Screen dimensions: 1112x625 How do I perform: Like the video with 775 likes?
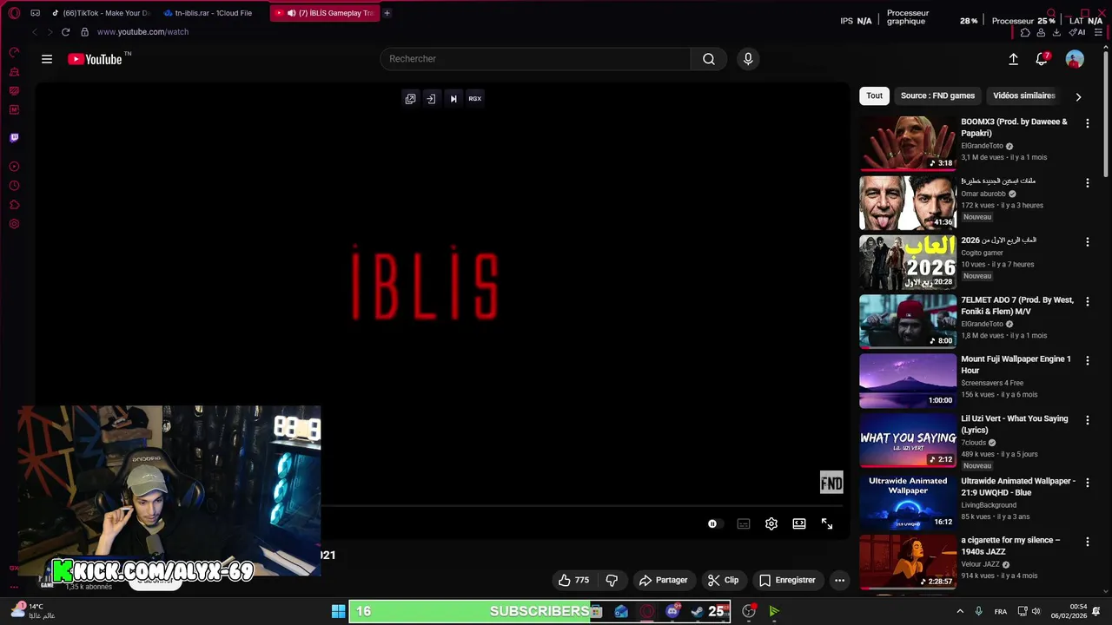coord(574,580)
